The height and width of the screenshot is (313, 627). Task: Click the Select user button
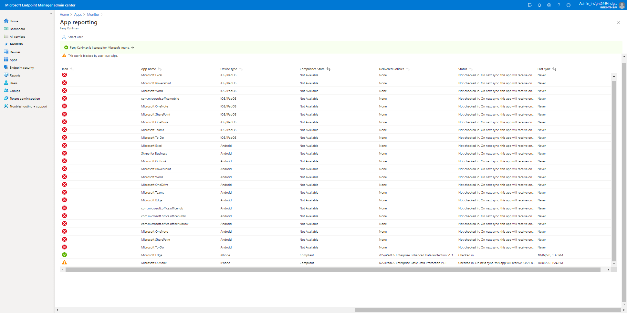(x=72, y=37)
